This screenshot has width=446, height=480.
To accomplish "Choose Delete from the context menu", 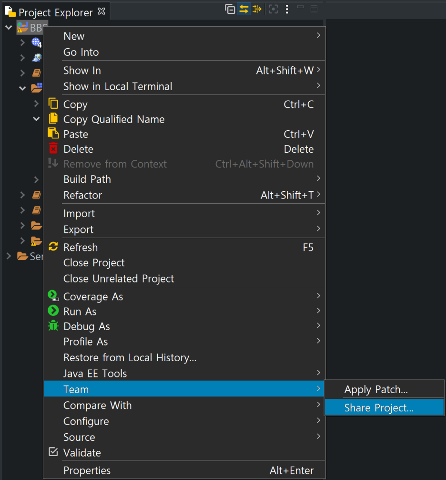I will (184, 149).
